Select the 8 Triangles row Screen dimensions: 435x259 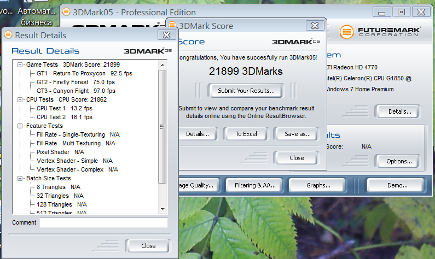pos(58,187)
